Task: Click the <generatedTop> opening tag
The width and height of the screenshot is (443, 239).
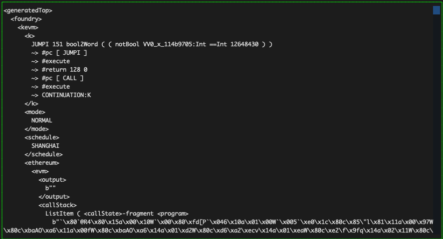Action: (28, 10)
